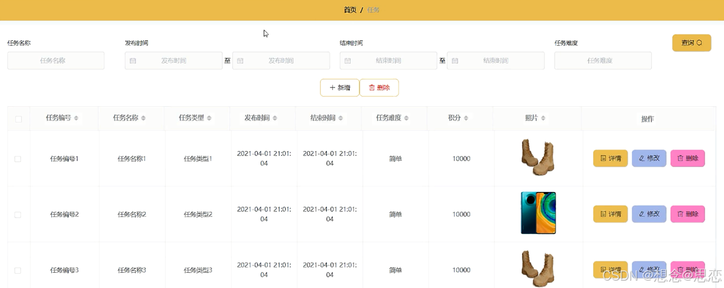The height and width of the screenshot is (288, 724).
Task: Check the box for 任务编号2 row
Action: (x=18, y=215)
